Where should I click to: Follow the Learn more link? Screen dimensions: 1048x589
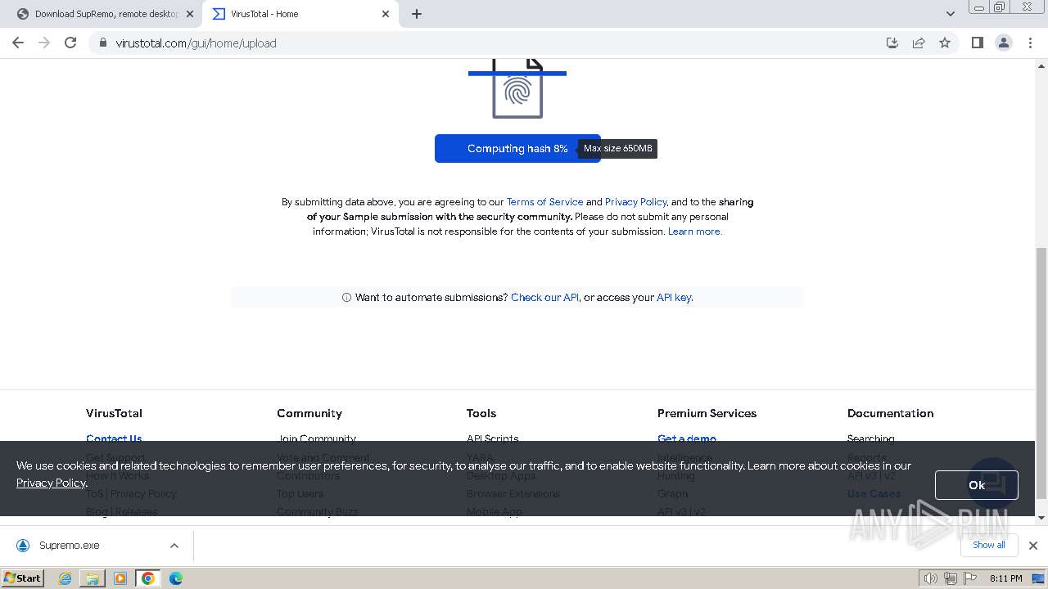click(x=694, y=232)
